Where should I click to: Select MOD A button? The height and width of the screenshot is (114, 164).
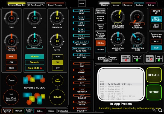pyautogui.click(x=101, y=43)
